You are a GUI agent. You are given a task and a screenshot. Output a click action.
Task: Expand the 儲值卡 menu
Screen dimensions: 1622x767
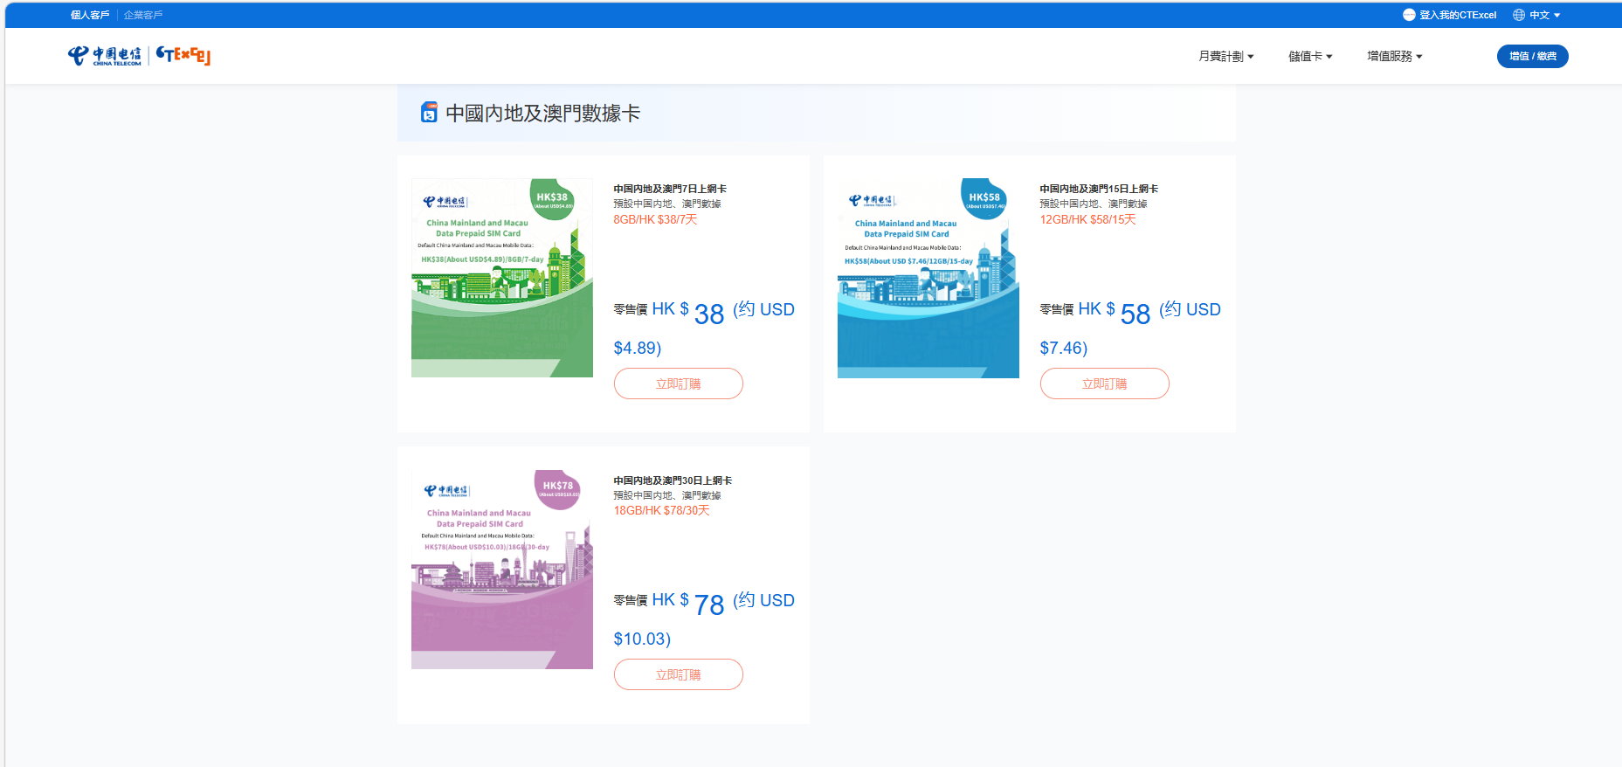(x=1310, y=56)
